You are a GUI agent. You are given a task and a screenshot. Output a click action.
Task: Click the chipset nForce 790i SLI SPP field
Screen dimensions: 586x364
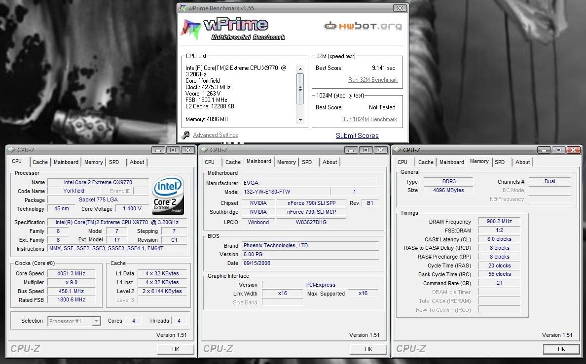311,203
